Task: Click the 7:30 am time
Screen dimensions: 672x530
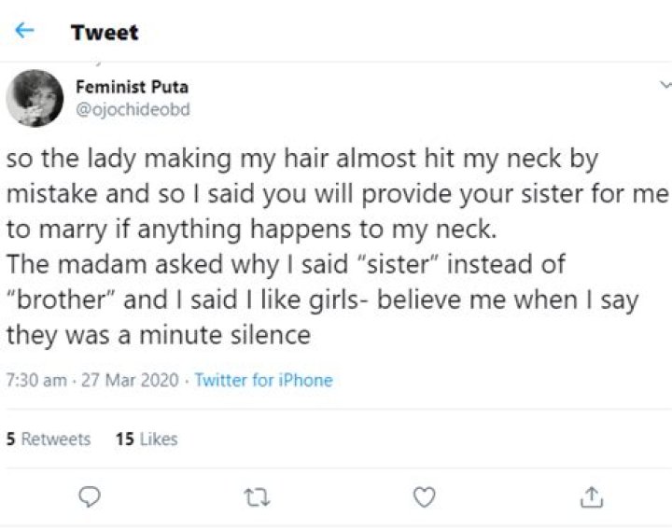Action: pos(36,380)
